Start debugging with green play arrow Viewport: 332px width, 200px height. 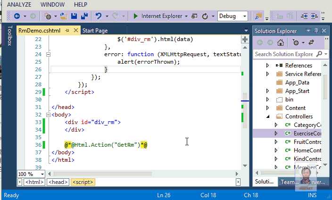(135, 16)
